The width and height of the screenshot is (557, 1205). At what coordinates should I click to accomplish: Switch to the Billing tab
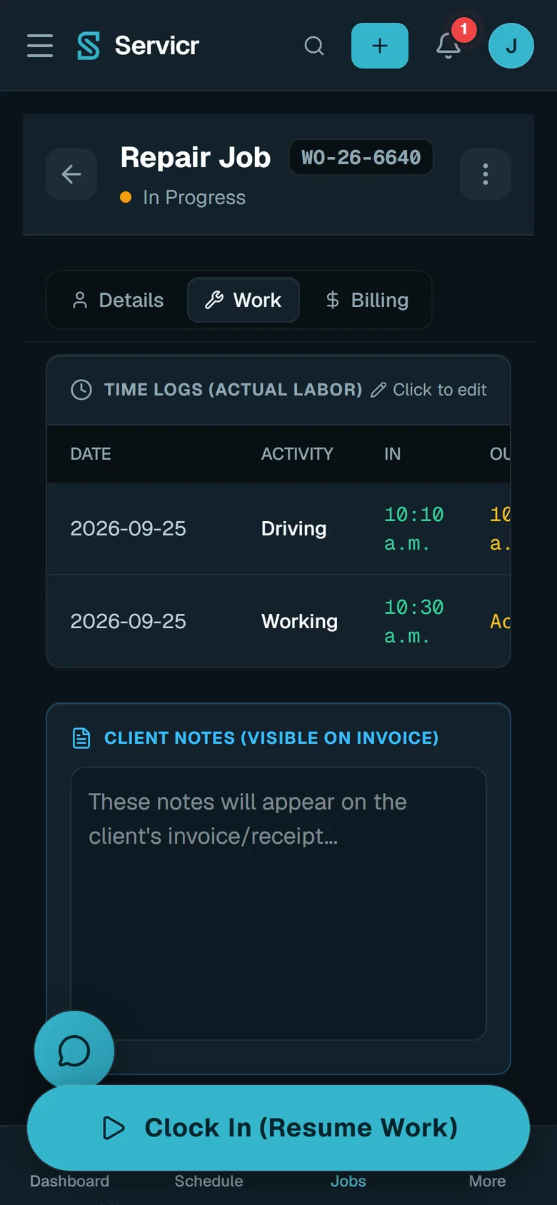367,300
